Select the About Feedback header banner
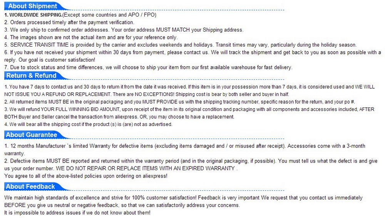The image size is (385, 218). [x=31, y=186]
